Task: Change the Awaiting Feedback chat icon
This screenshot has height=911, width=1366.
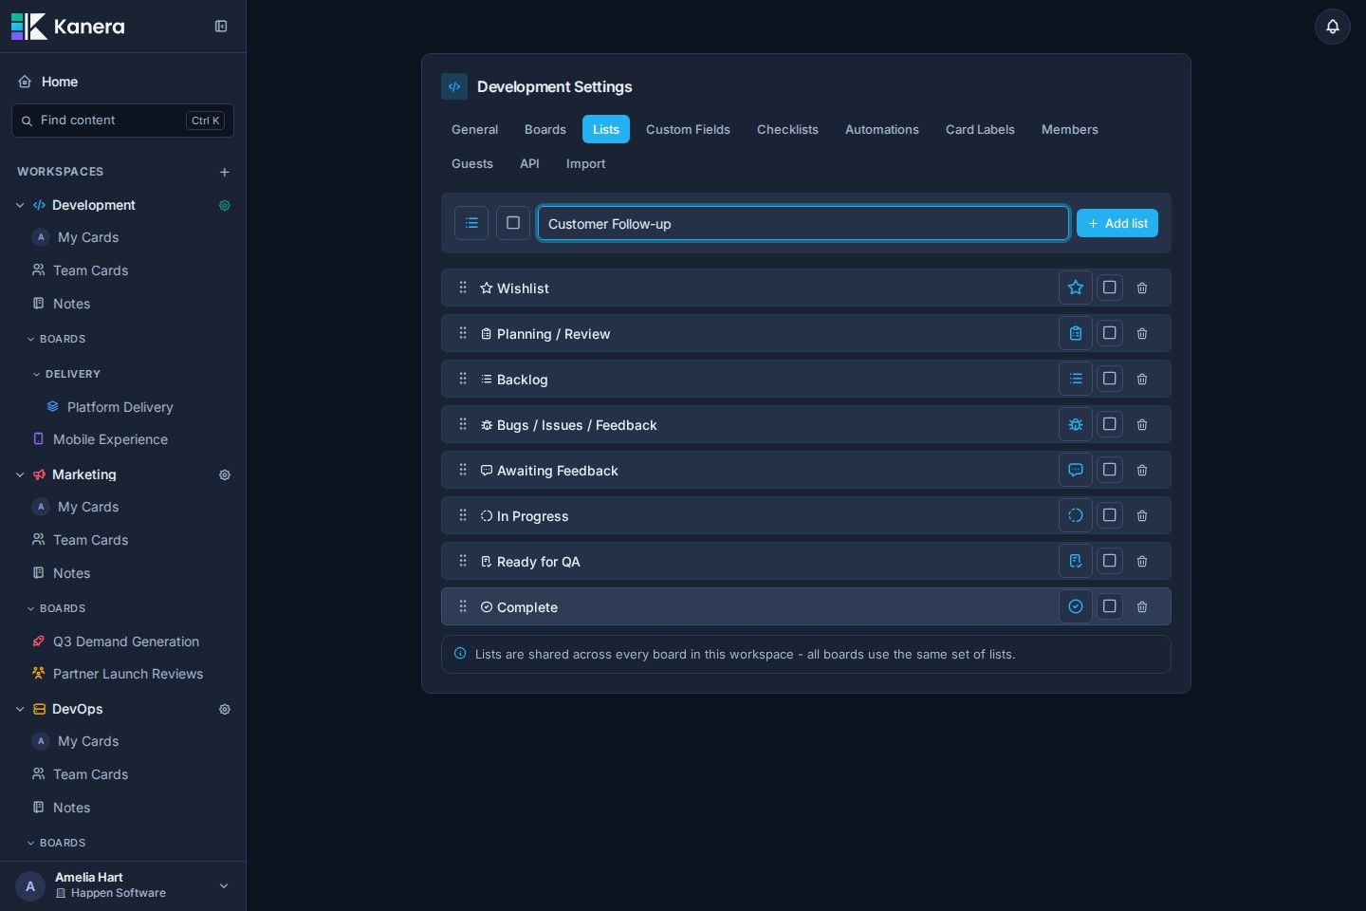Action: click(1076, 470)
